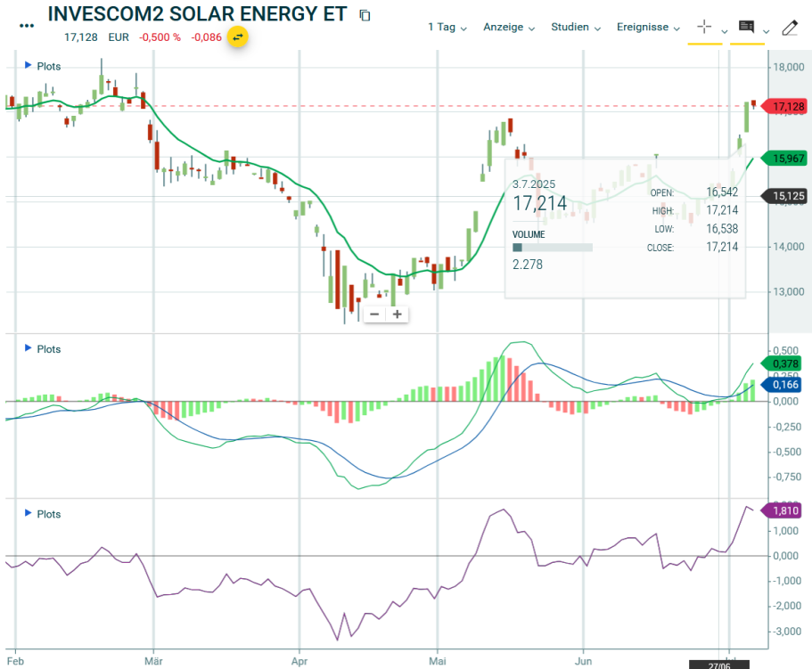Click the Feb label on the time axis
812x669 pixels.
(15, 661)
